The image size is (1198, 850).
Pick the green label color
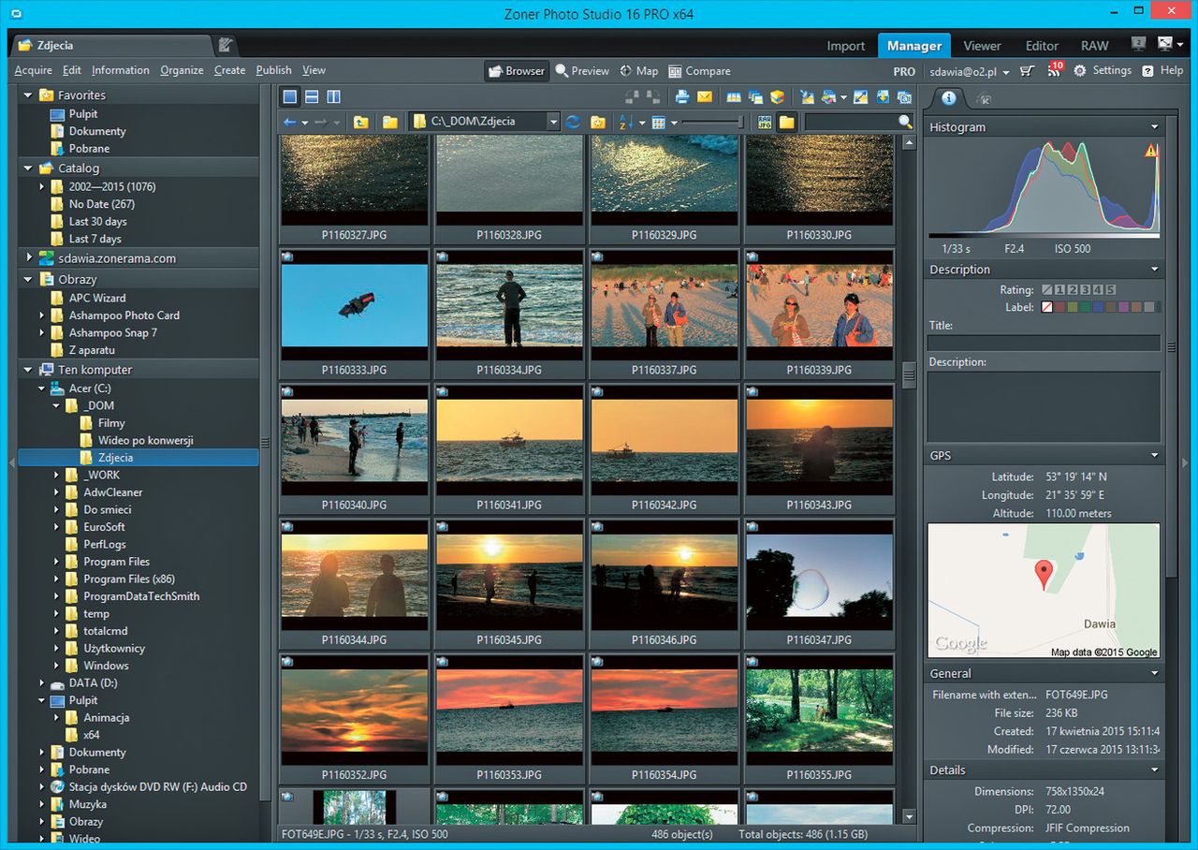[1086, 307]
